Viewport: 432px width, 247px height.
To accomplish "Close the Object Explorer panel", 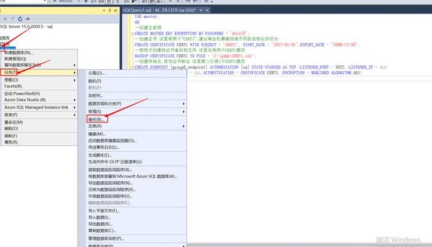I will (115, 10).
